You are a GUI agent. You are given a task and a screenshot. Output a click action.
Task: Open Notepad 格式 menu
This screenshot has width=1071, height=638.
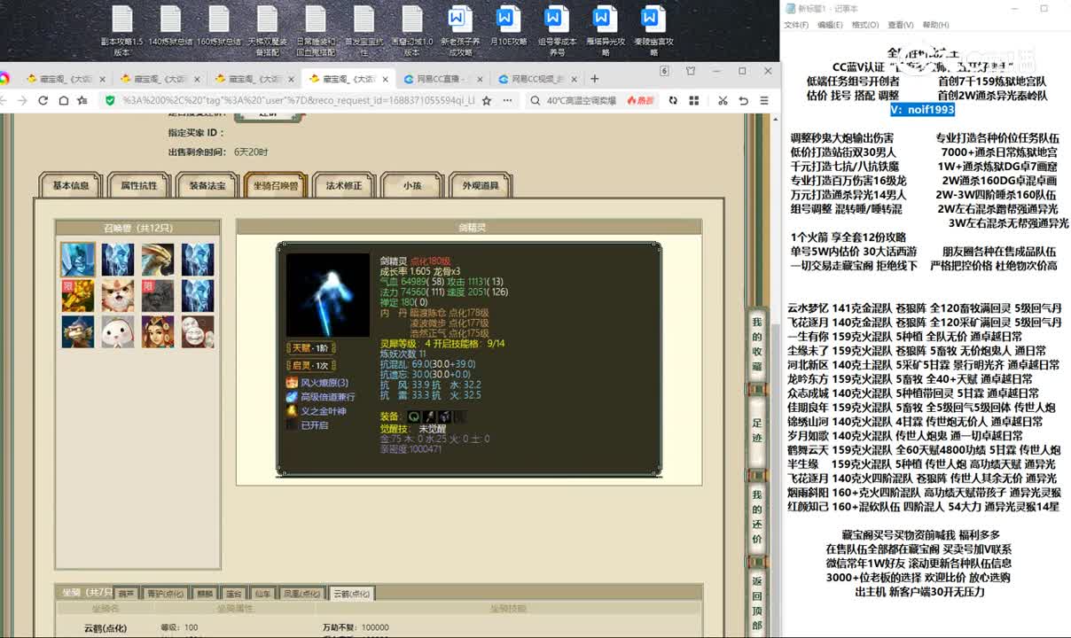(864, 25)
